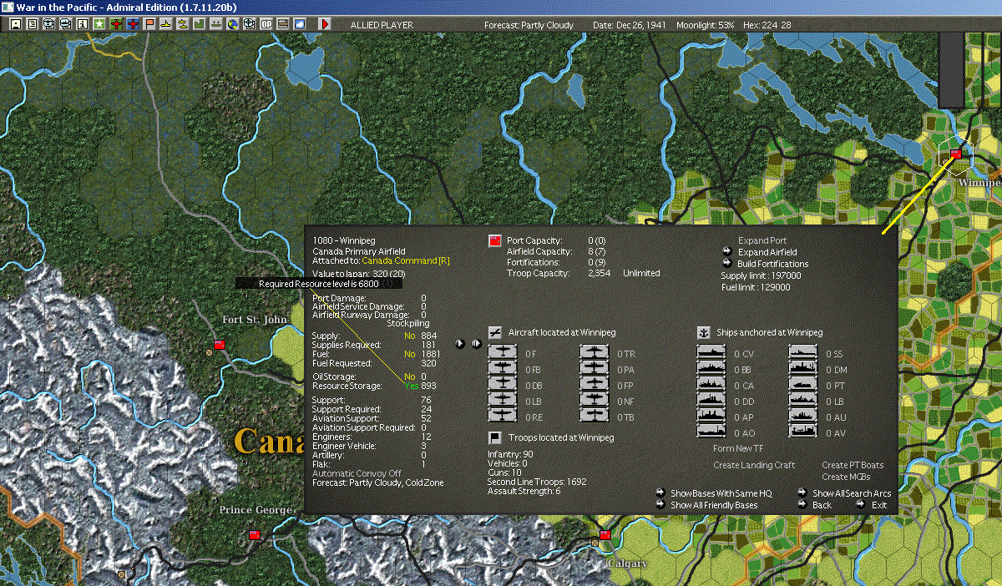Screen dimensions: 1002x586
Task: Select the Winnipeg base flag on the map
Action: [956, 154]
